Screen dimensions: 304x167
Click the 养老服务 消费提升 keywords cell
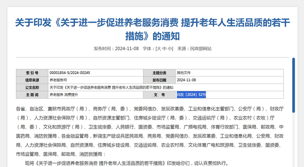pyautogui.click(x=96, y=95)
